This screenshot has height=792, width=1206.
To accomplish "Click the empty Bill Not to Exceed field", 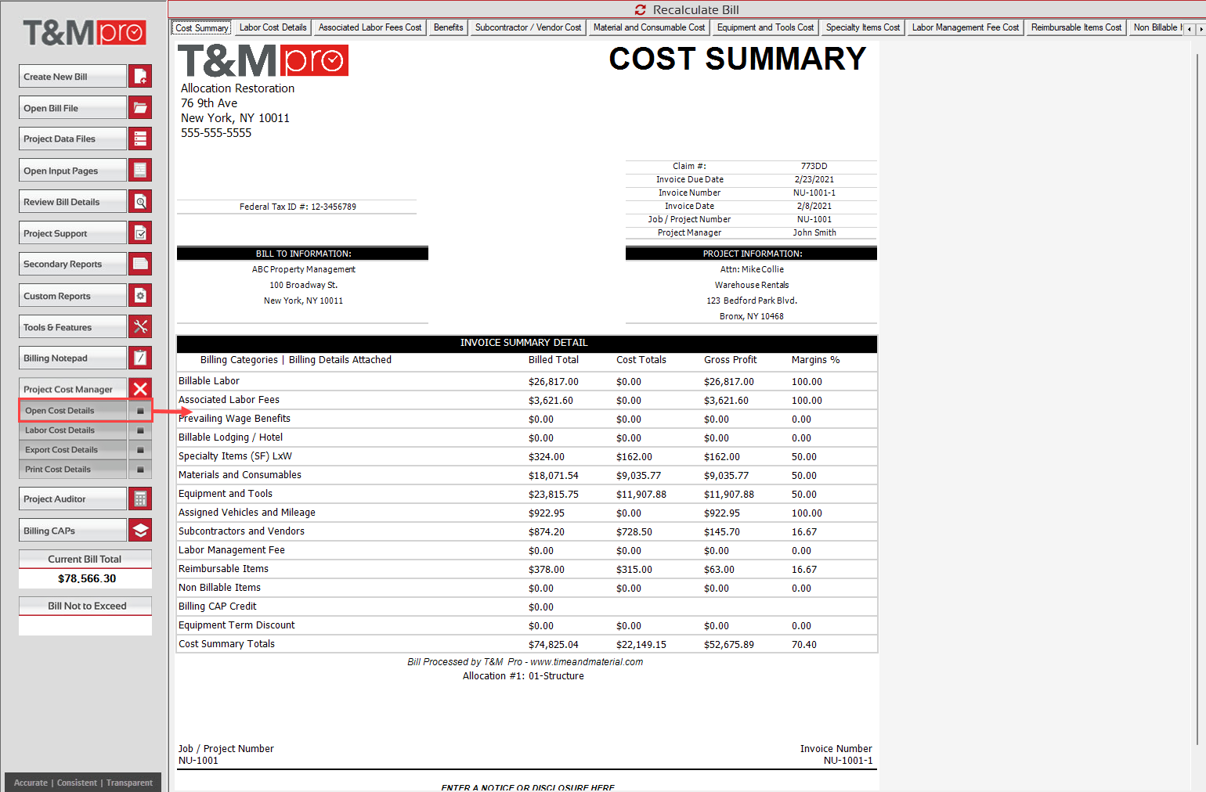I will coord(85,625).
